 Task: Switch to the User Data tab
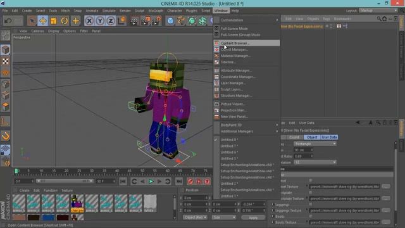[329, 137]
